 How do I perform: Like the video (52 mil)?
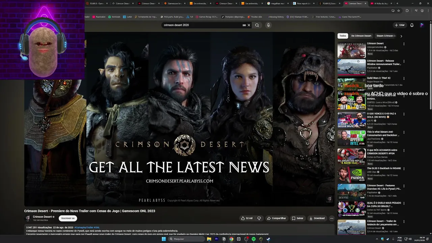(x=247, y=218)
